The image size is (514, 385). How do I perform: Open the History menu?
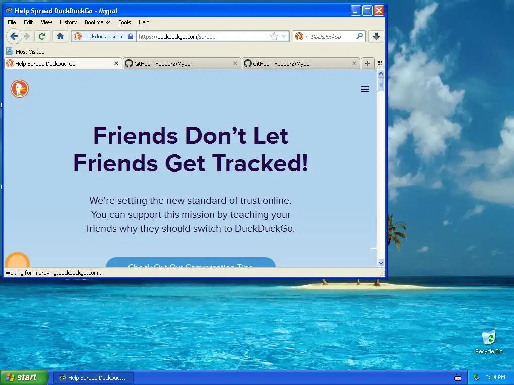(68, 22)
